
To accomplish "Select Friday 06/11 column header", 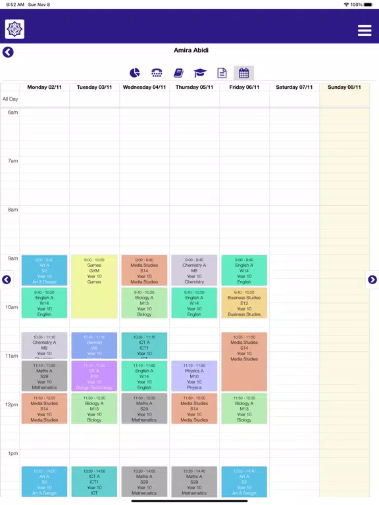I will 244,87.
